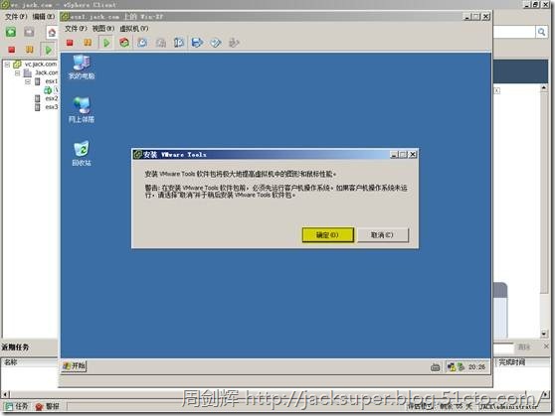Close the recent tasks panel with its X
This screenshot has height=416, width=555.
tap(546, 347)
